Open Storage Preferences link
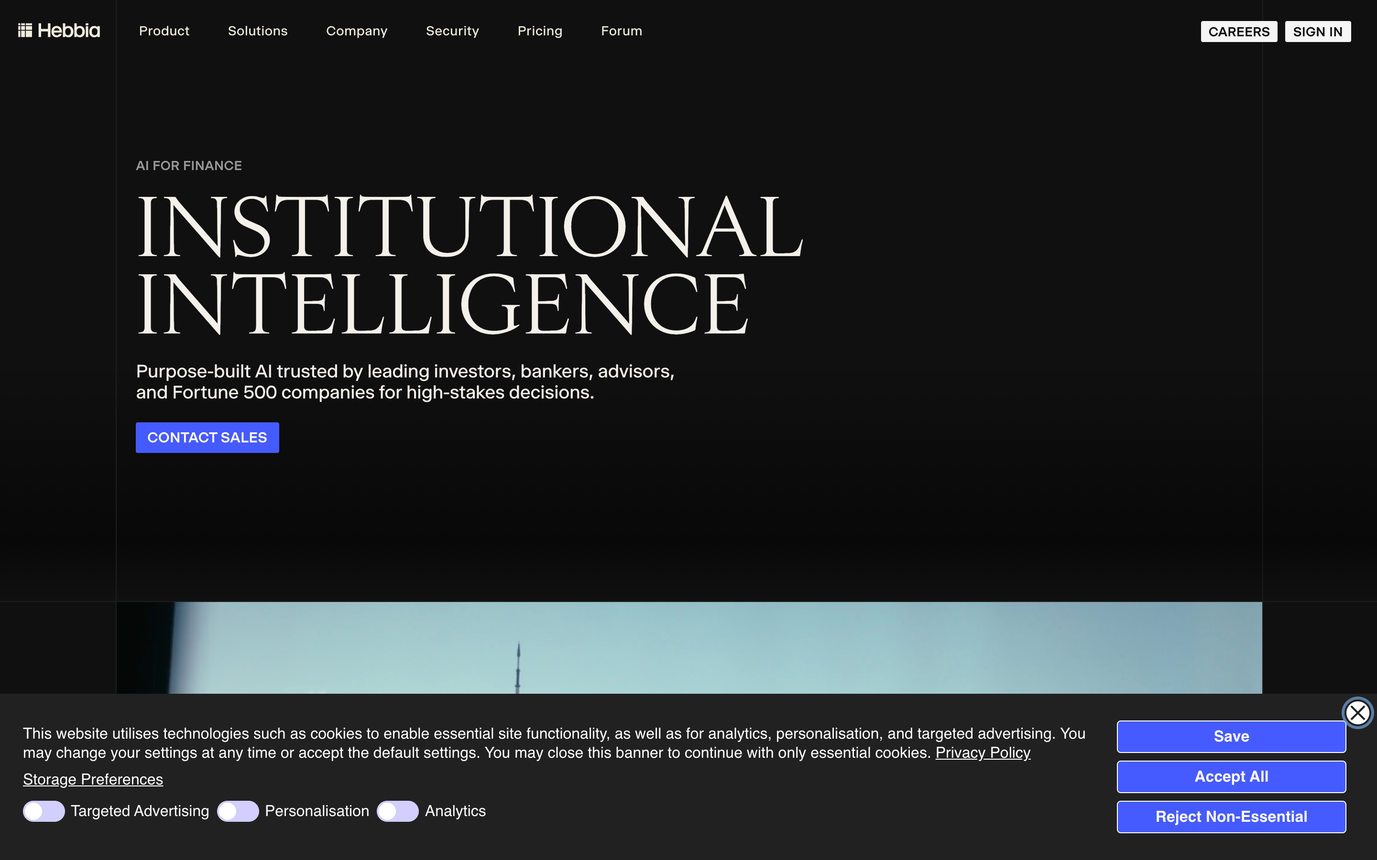This screenshot has height=860, width=1377. (93, 779)
